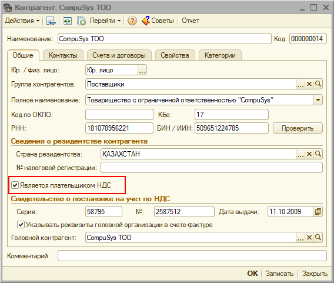Open the Действия menu
334x283 pixels.
(x=22, y=21)
